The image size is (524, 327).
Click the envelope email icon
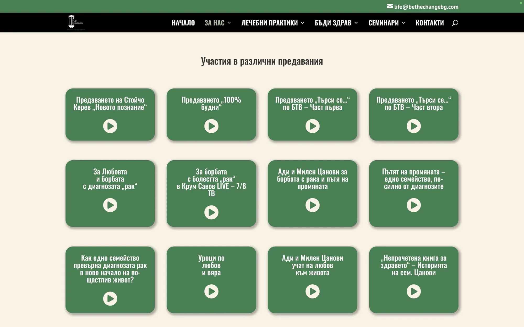tap(390, 6)
